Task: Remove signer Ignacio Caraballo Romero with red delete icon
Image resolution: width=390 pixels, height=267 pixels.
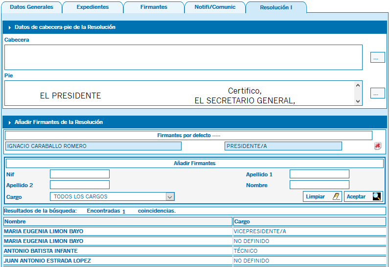Action: click(x=378, y=146)
